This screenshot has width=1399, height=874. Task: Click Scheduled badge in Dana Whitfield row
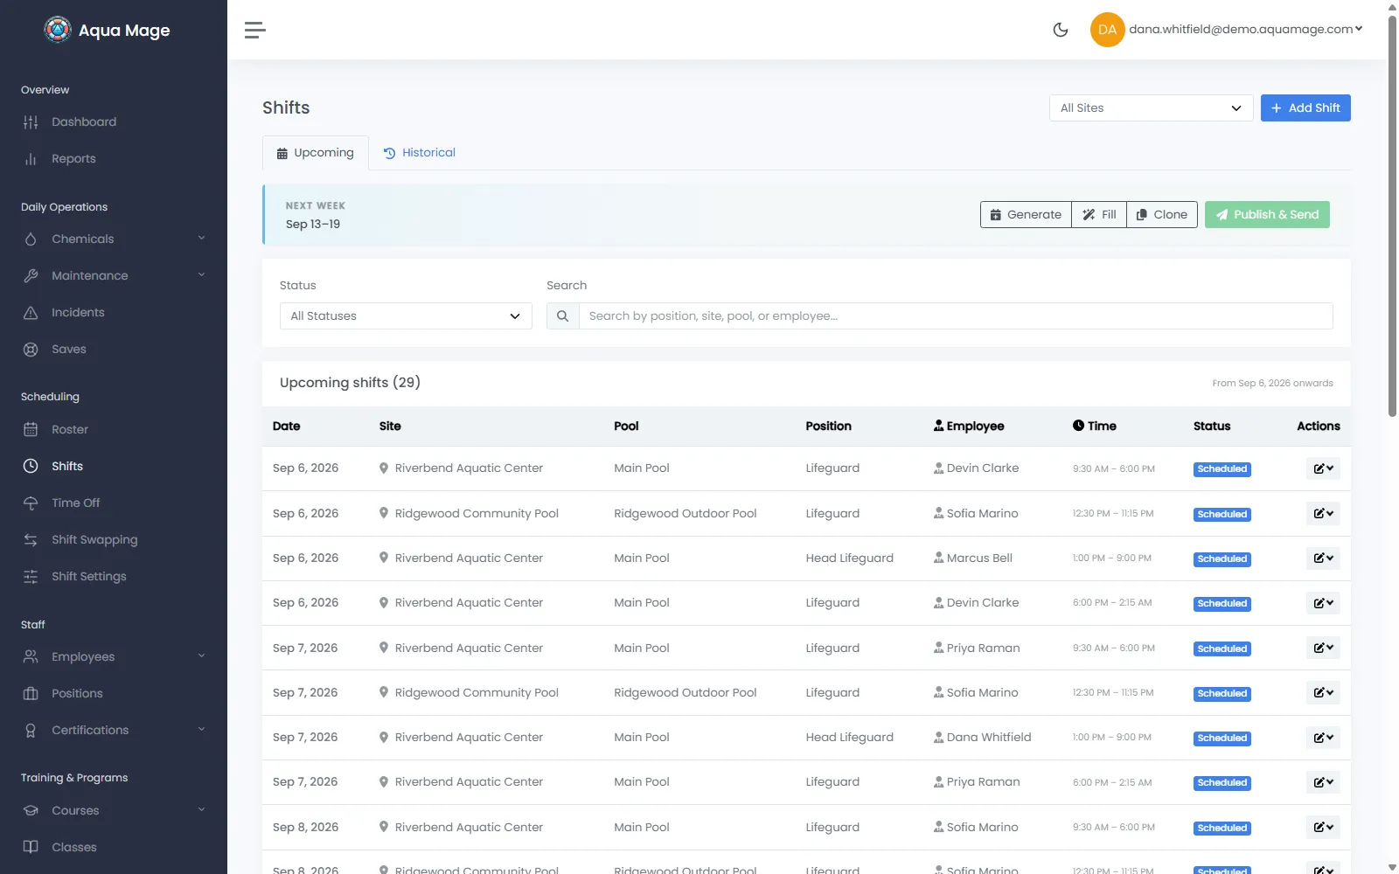tap(1222, 739)
